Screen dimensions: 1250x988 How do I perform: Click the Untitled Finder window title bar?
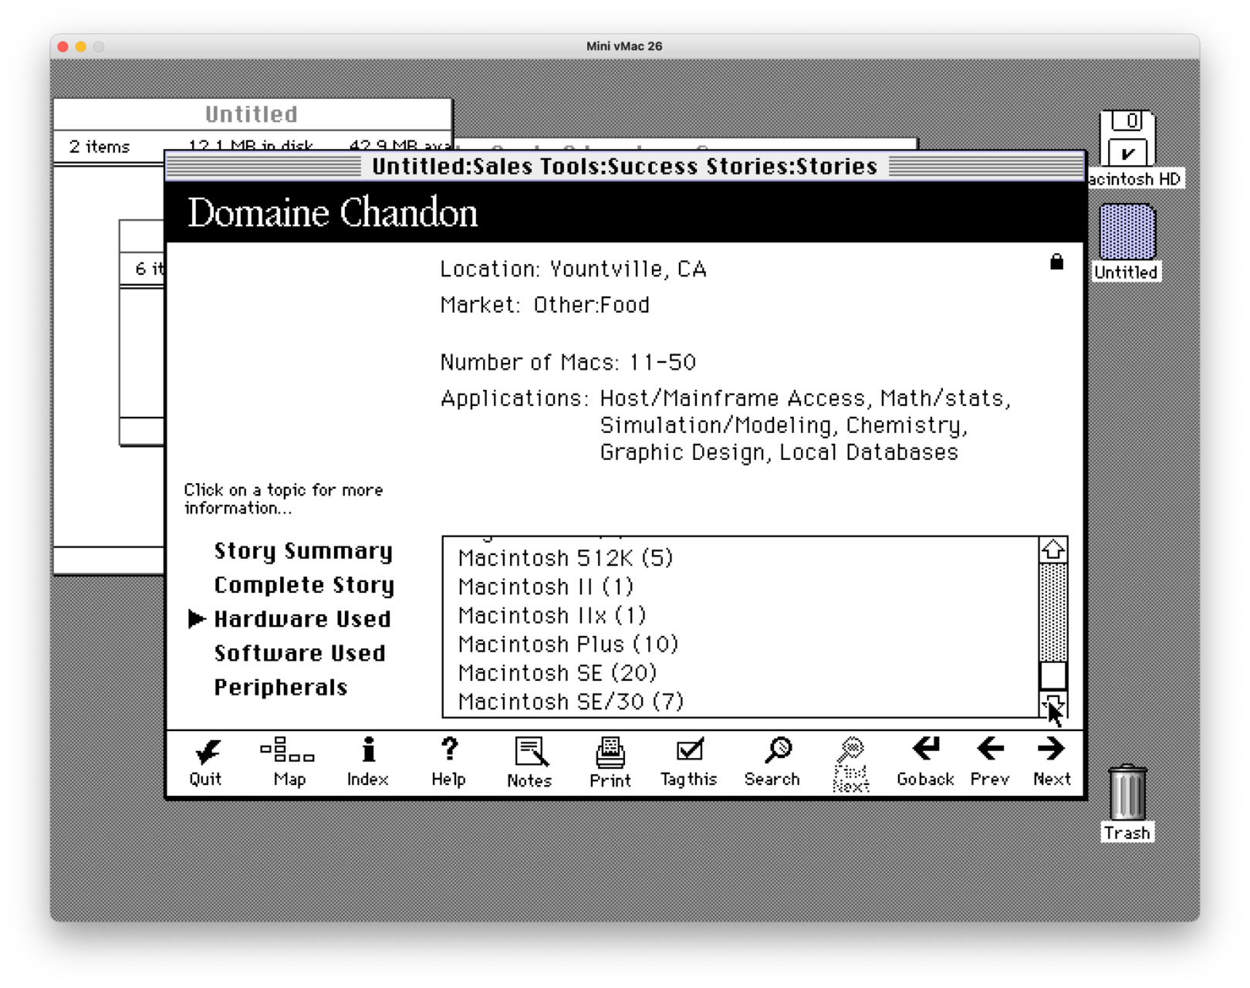[252, 114]
